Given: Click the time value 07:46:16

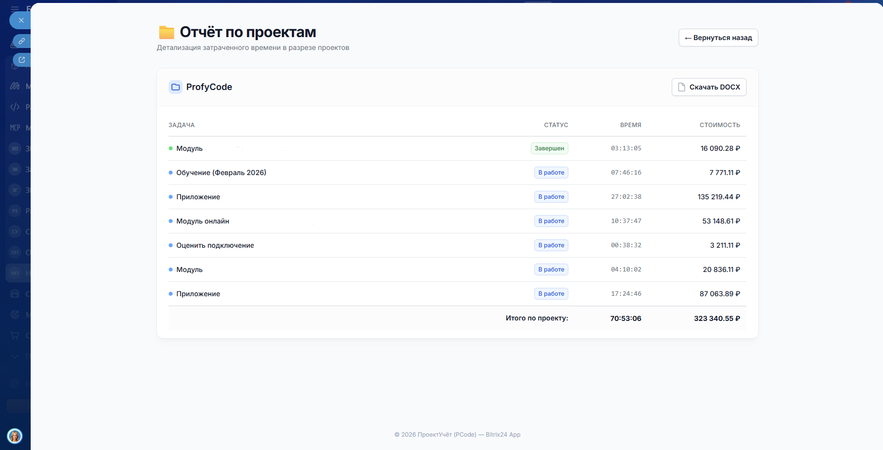Looking at the screenshot, I should pos(626,173).
